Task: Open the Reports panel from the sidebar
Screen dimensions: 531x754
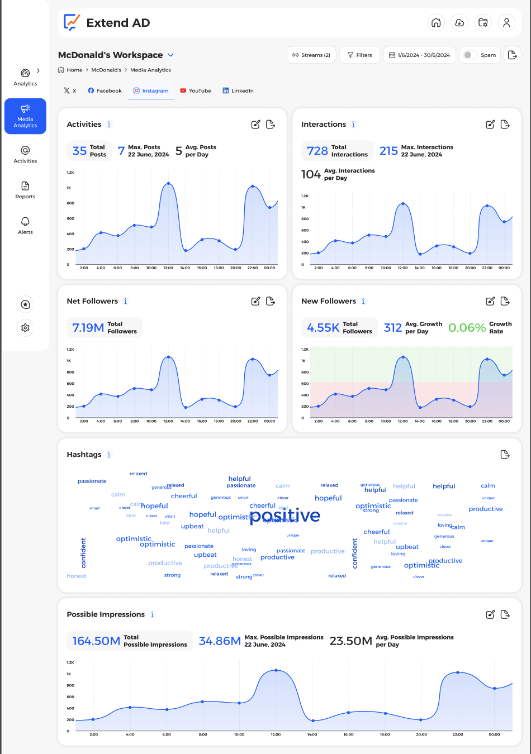Action: pyautogui.click(x=25, y=190)
